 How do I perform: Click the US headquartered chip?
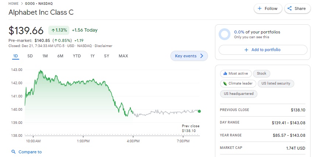click(x=239, y=94)
